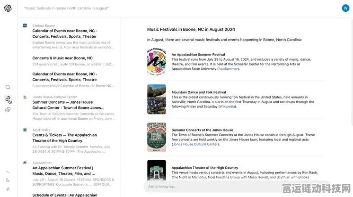Image resolution: width=353 pixels, height=197 pixels.
Task: Click the search query text field
Action: coord(66,8)
